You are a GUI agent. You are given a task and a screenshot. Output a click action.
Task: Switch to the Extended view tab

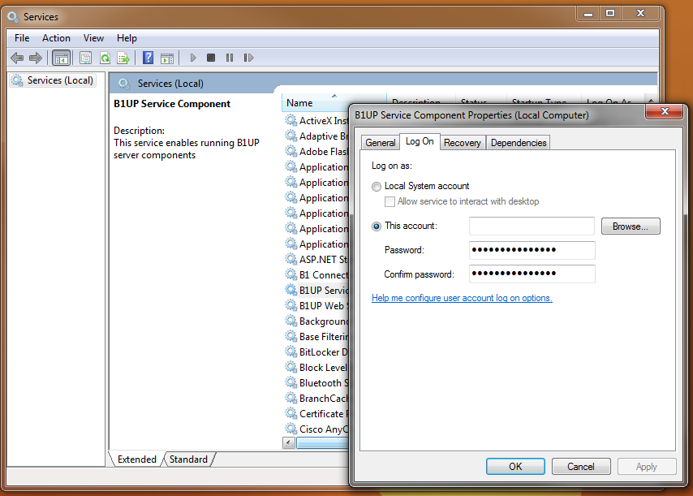pyautogui.click(x=136, y=459)
